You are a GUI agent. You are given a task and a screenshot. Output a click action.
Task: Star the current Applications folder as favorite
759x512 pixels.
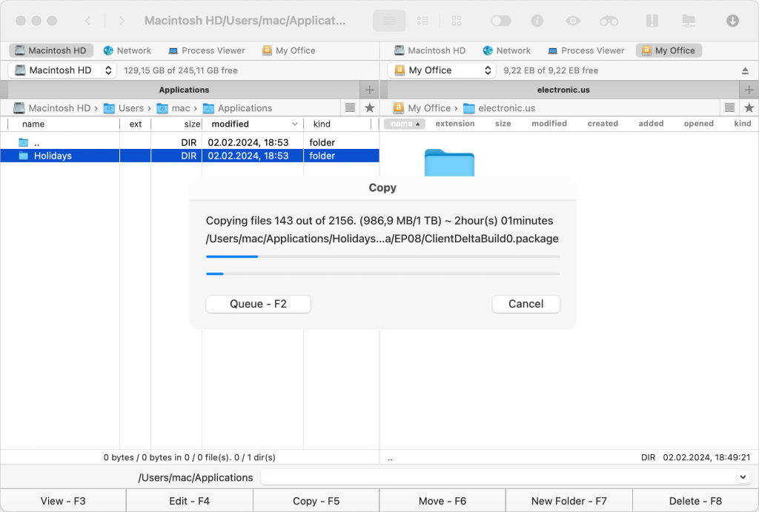coord(368,107)
